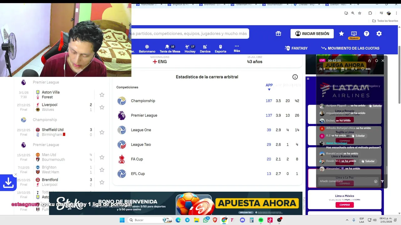This screenshot has width=401, height=225.
Task: Open WhatsApp from the taskbar
Action: (206, 220)
